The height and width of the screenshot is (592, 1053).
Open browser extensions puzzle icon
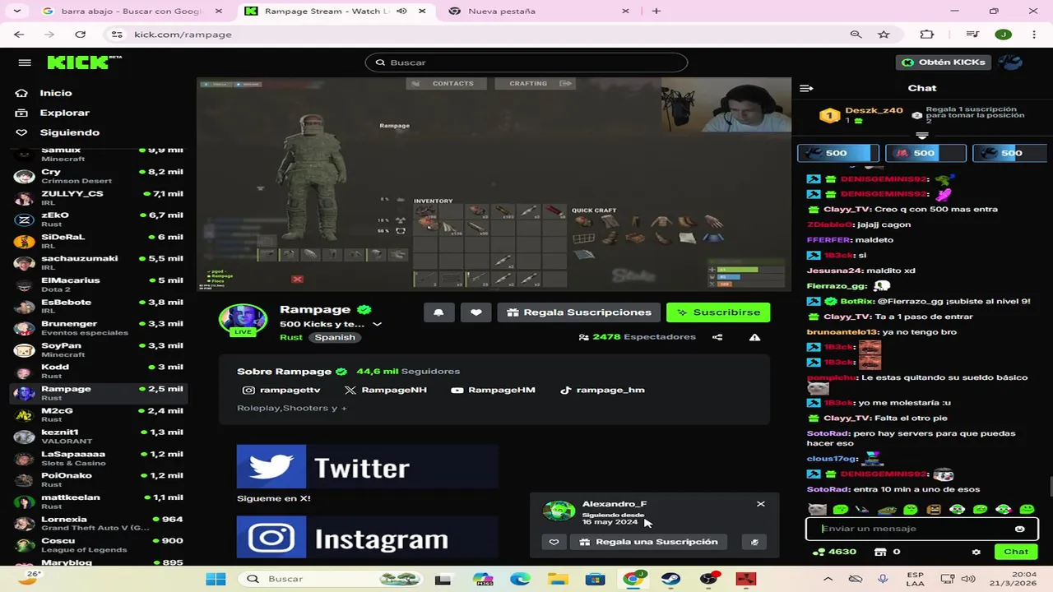coord(927,35)
